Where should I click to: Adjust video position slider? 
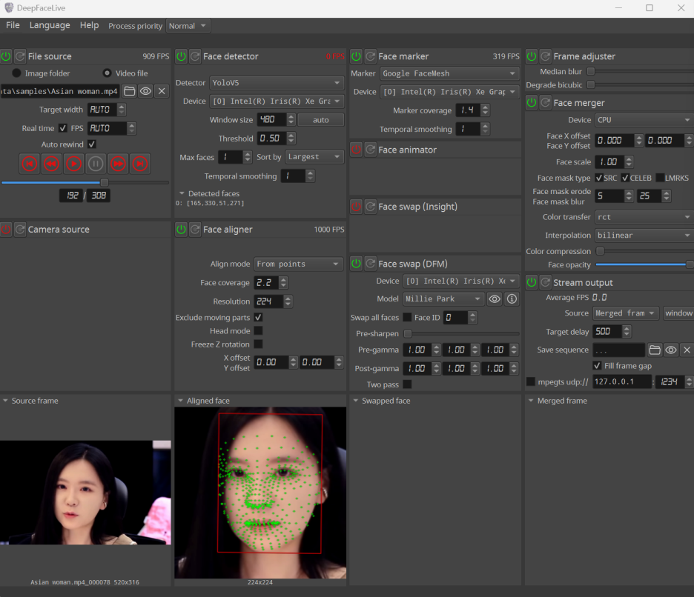[85, 182]
